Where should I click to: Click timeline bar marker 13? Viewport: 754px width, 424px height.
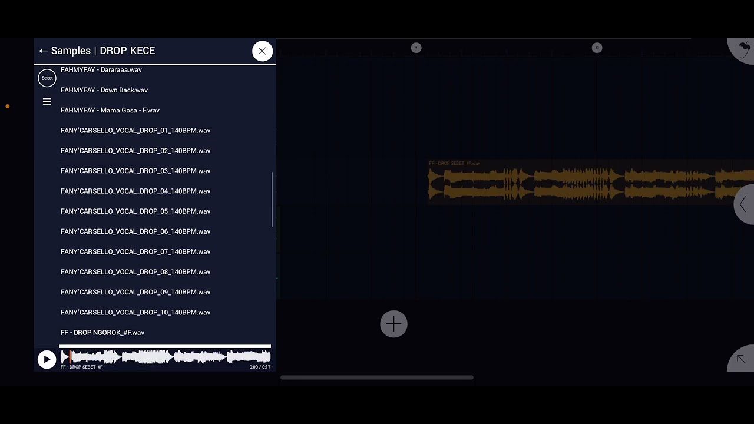[597, 48]
